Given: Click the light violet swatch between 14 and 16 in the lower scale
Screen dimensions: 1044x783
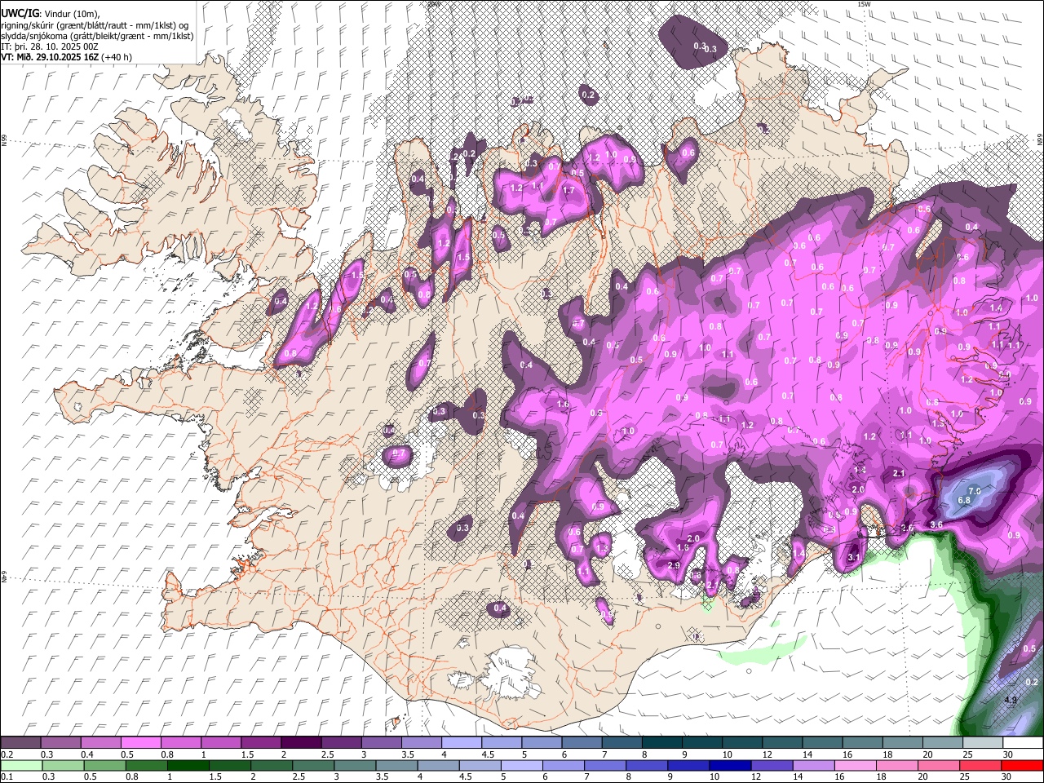Looking at the screenshot, I should (813, 765).
